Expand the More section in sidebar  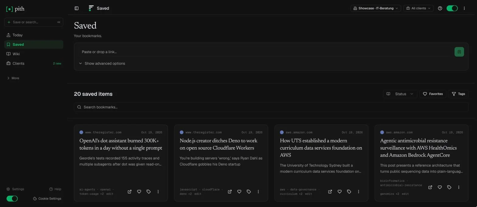(13, 78)
